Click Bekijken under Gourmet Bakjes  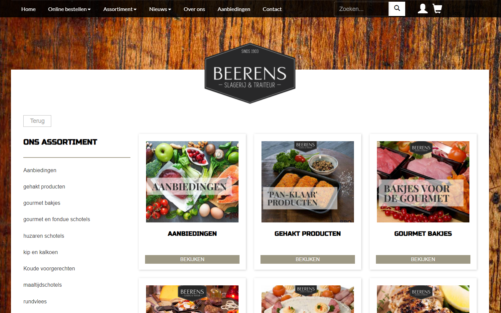pyautogui.click(x=423, y=259)
